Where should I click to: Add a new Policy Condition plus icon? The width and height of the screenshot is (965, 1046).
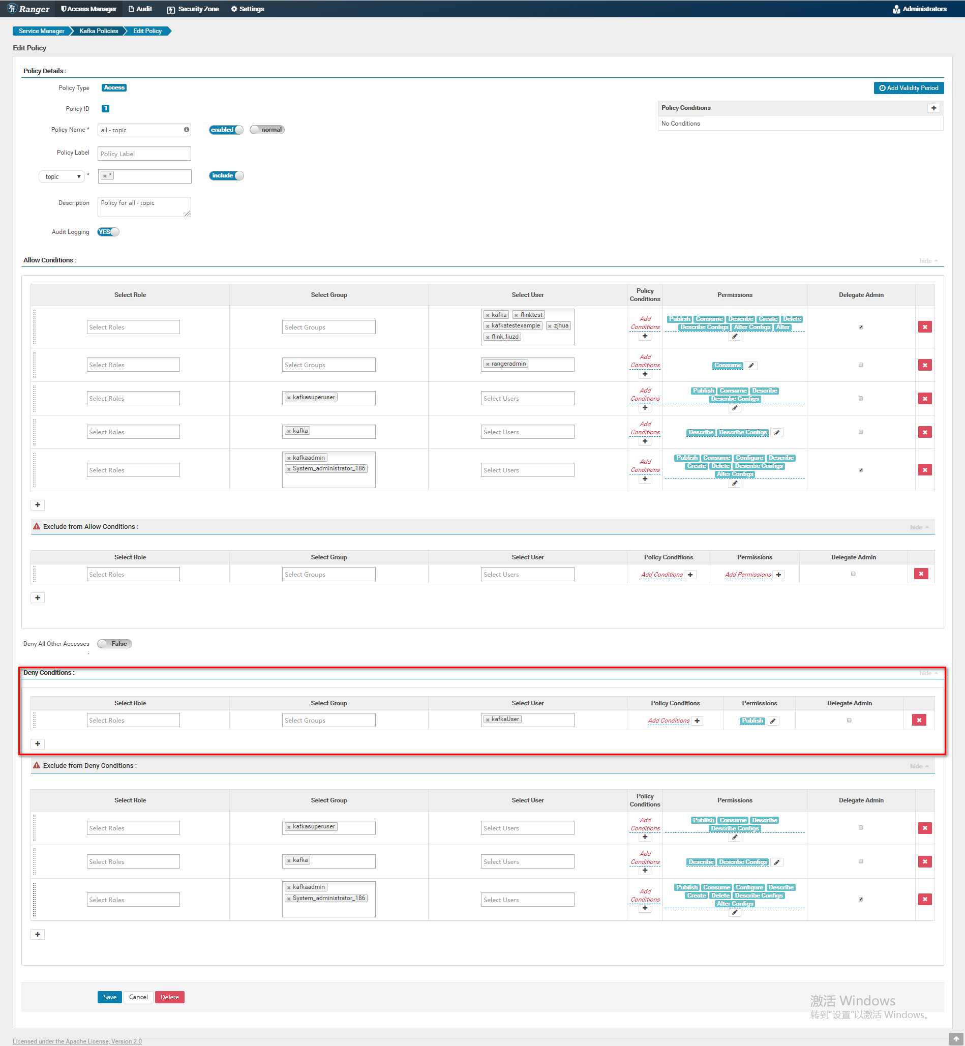[933, 108]
